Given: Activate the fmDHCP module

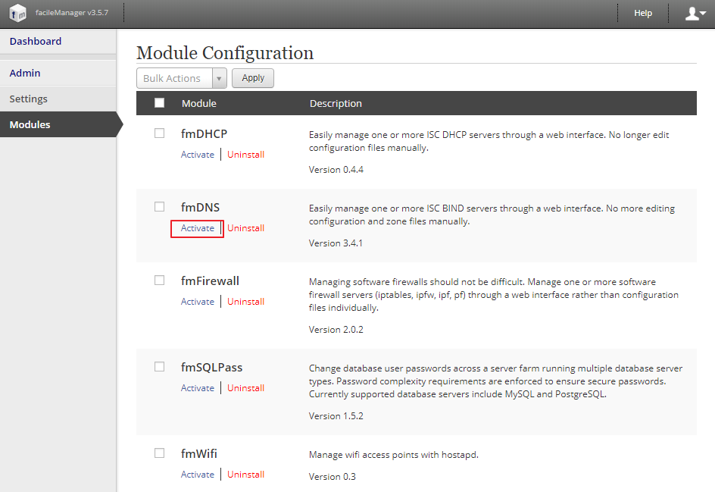Looking at the screenshot, I should [198, 154].
